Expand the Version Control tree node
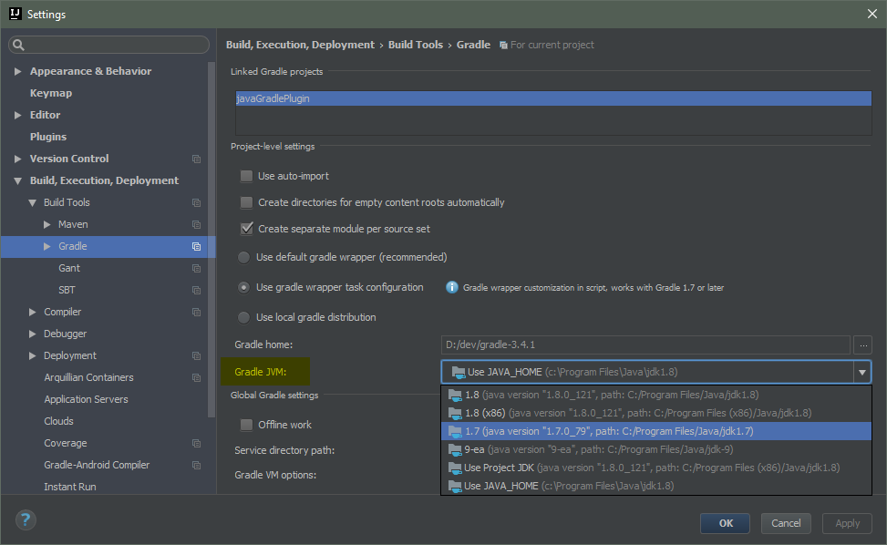Image resolution: width=887 pixels, height=545 pixels. (17, 159)
